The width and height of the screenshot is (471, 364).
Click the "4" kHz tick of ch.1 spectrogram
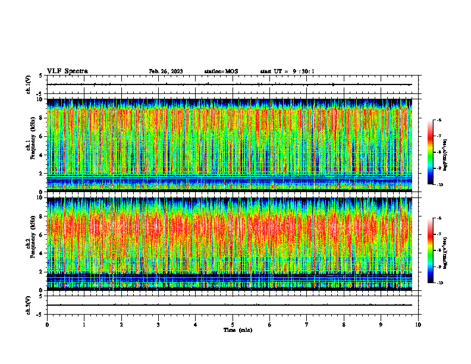(x=41, y=155)
